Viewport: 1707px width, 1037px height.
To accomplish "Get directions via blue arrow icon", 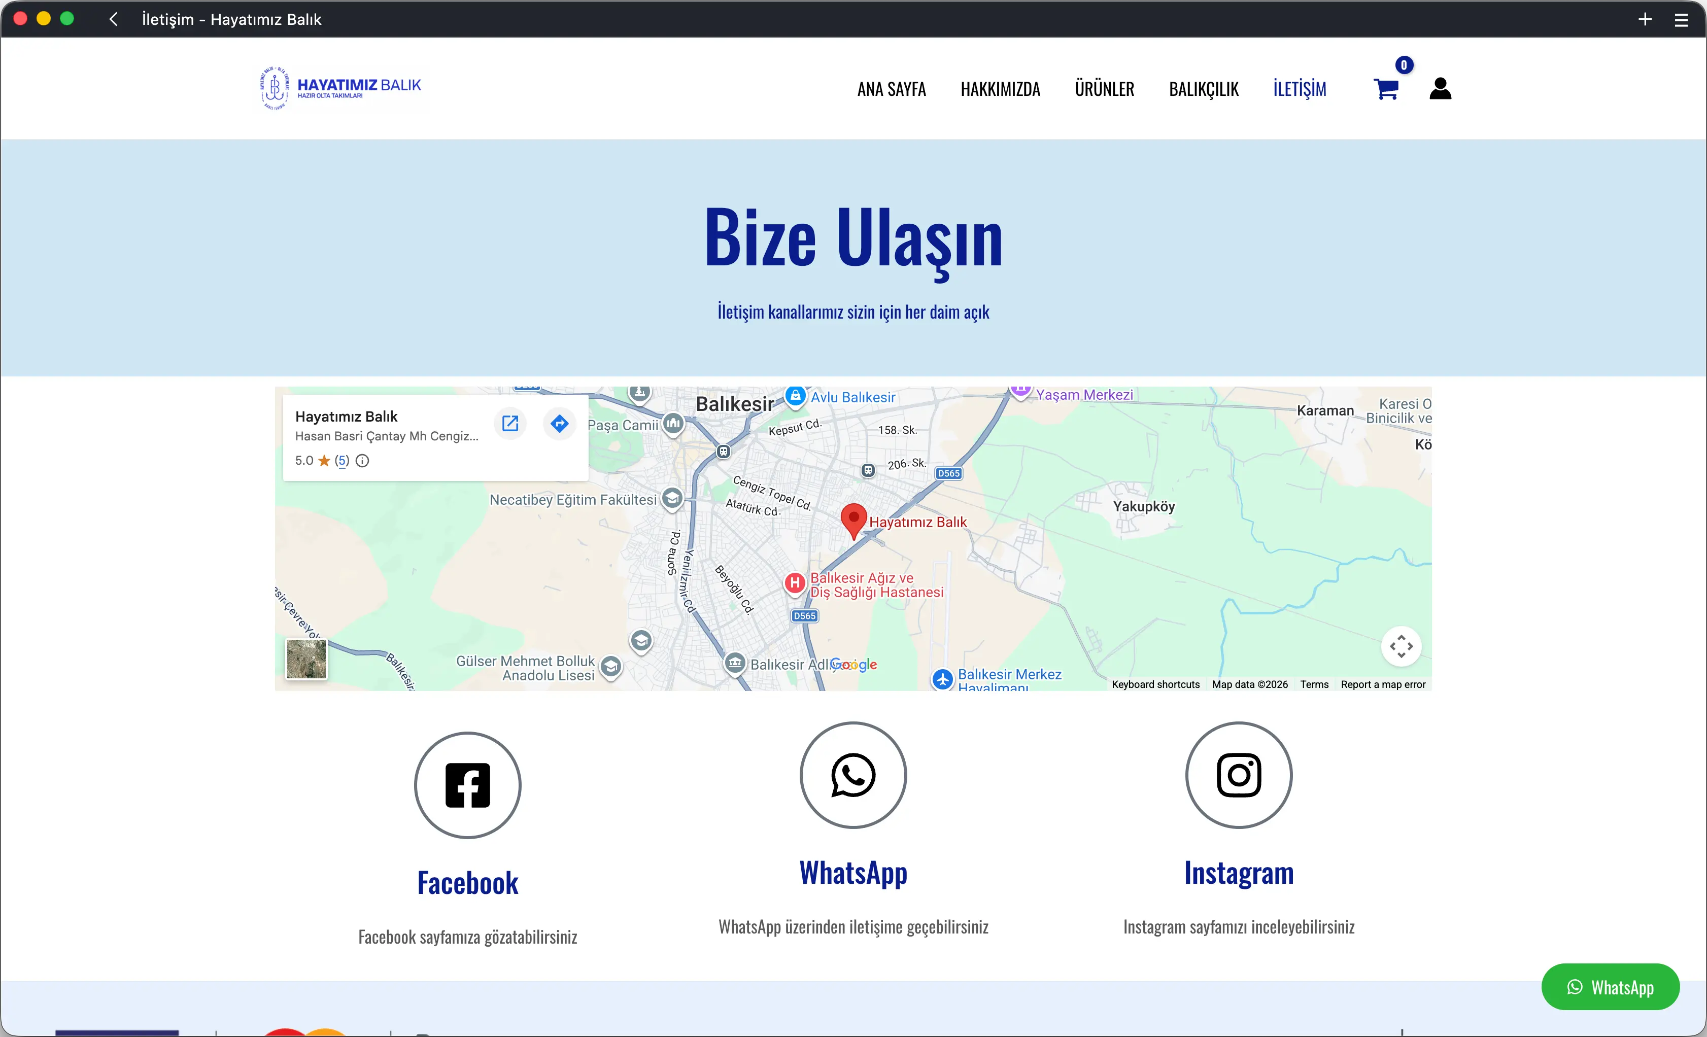I will tap(560, 423).
